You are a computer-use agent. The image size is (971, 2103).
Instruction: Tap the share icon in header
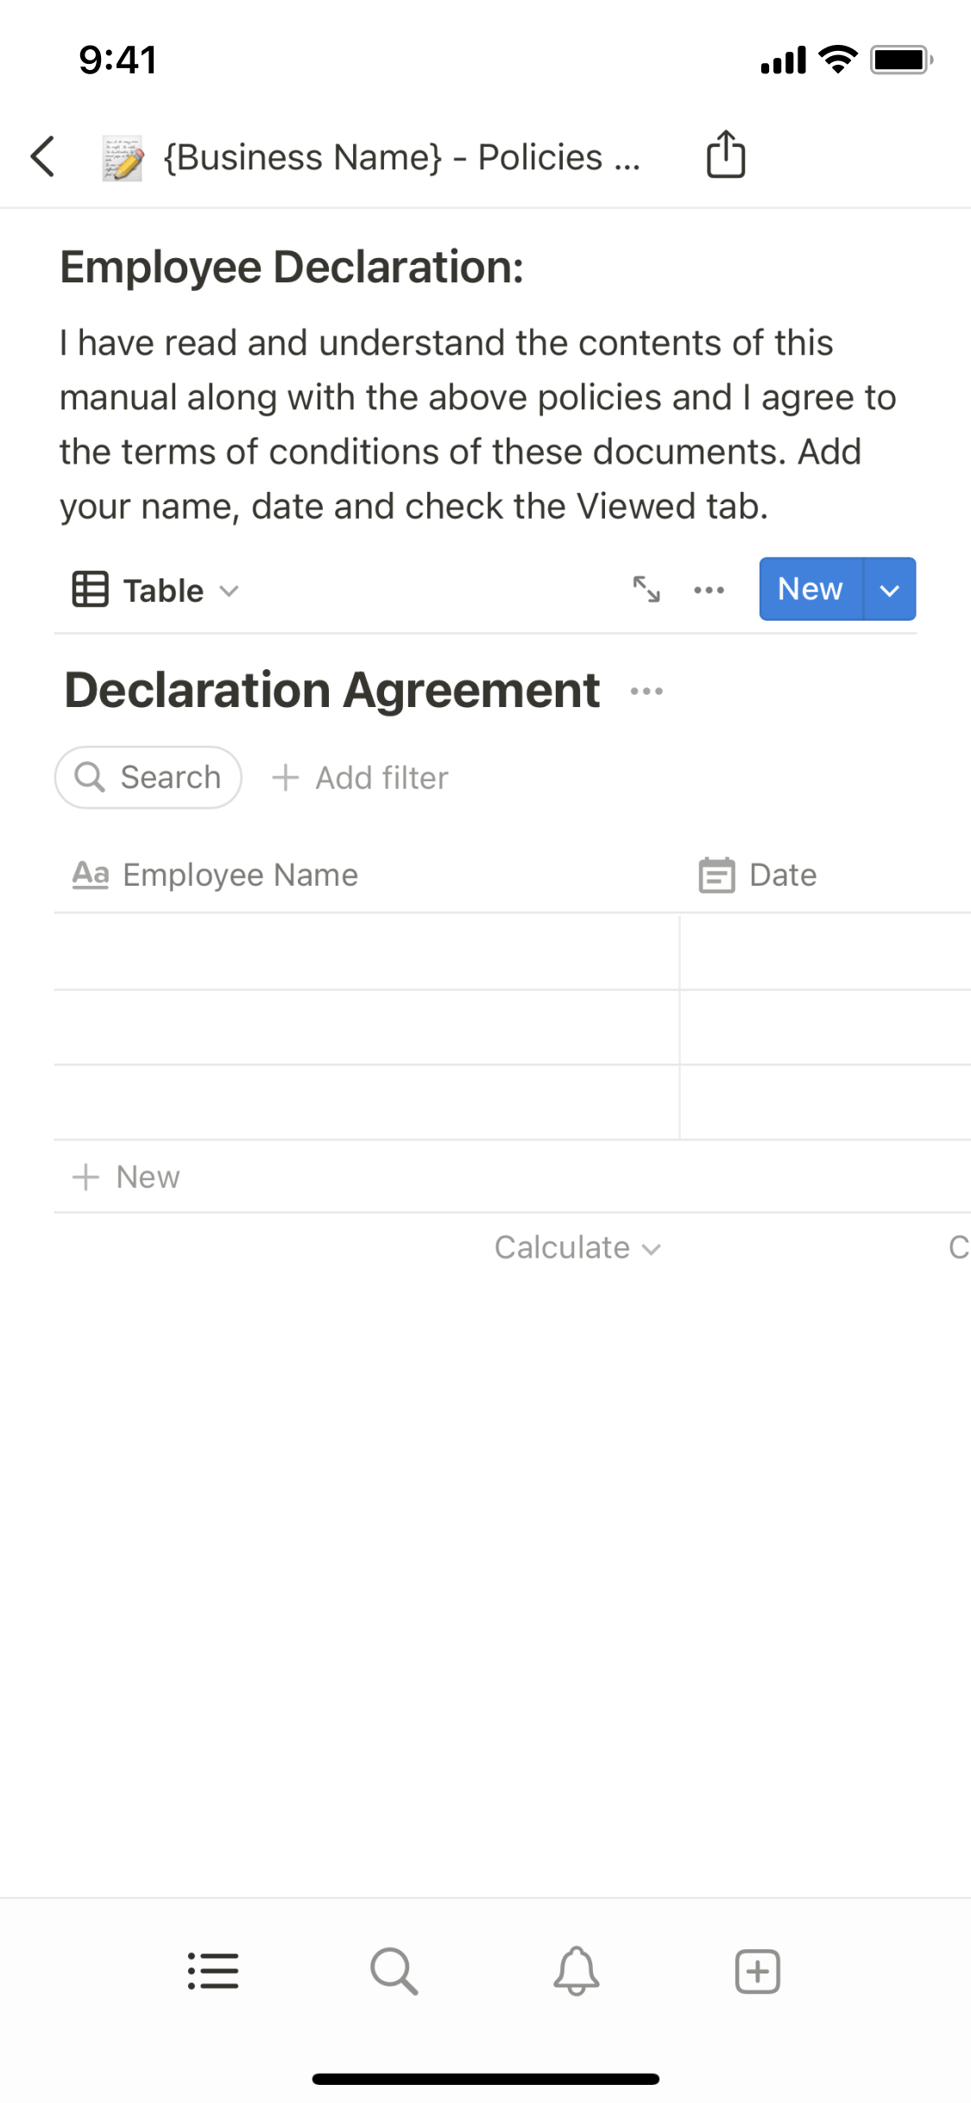click(726, 155)
